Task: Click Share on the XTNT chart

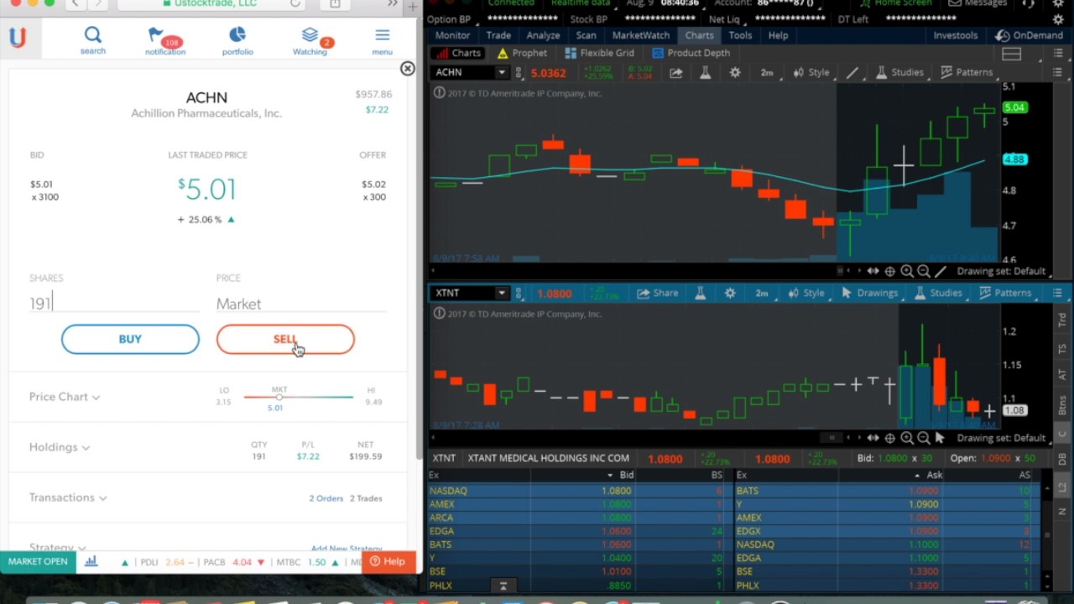Action: pos(658,293)
